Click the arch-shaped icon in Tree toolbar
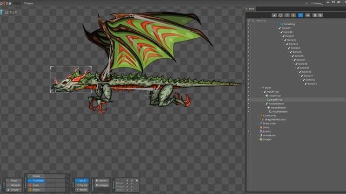 (308, 15)
